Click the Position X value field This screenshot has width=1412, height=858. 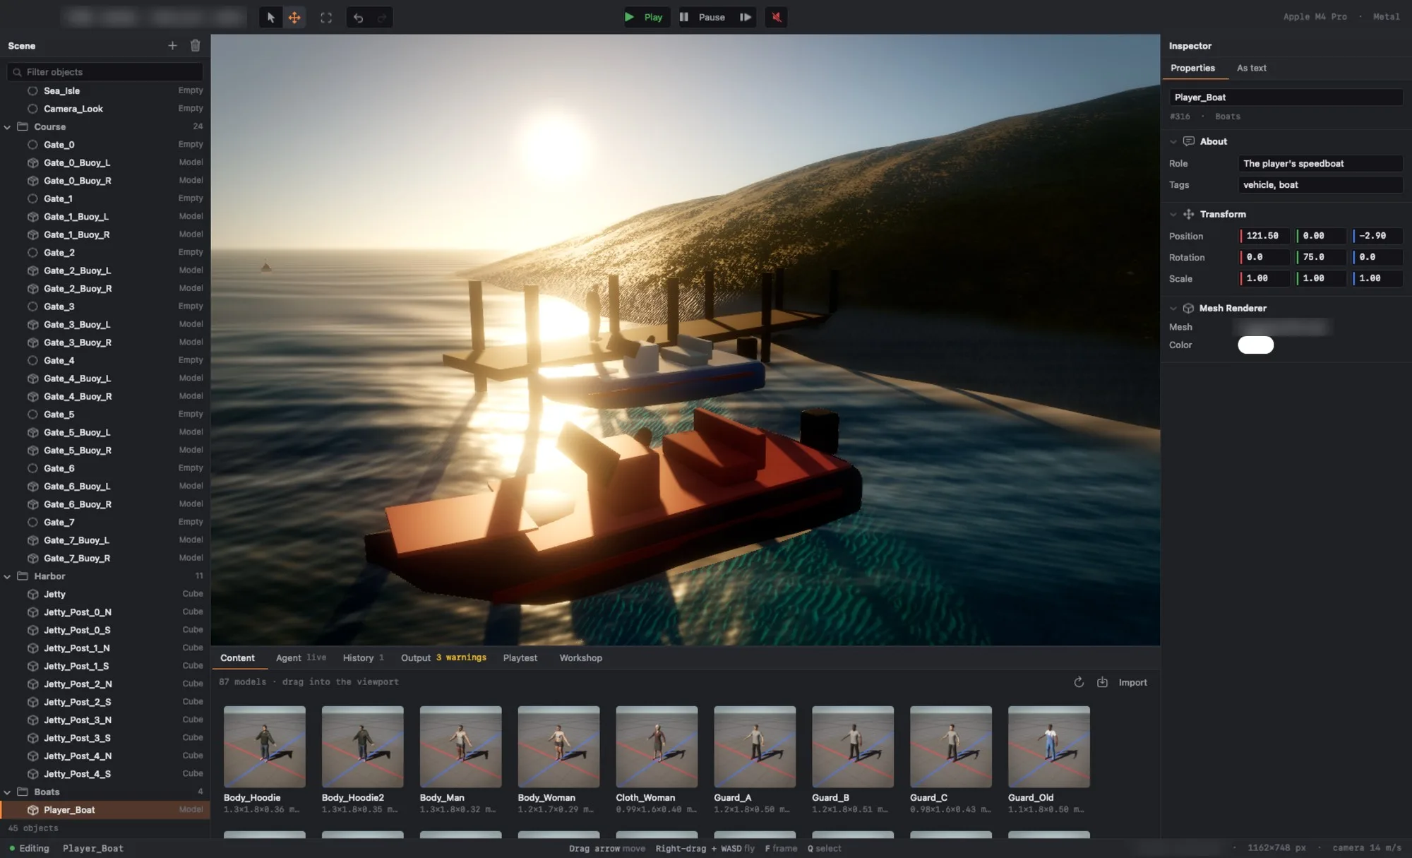click(x=1264, y=236)
